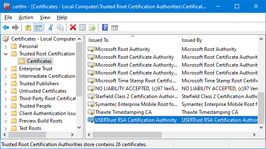Image resolution: width=266 pixels, height=149 pixels.
Task: Open the Action menu
Action: pyautogui.click(x=26, y=17)
